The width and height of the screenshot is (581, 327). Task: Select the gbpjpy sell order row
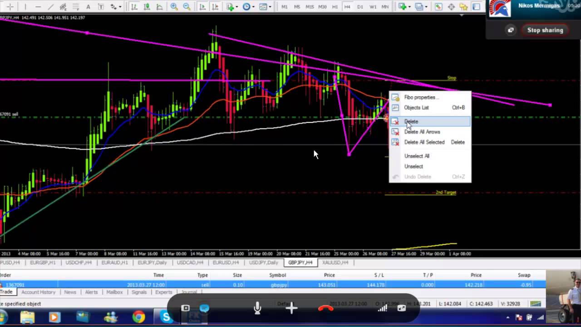coord(272,285)
